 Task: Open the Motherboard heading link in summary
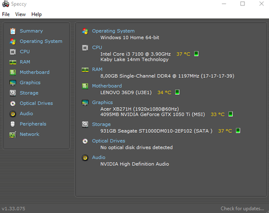coord(107,86)
